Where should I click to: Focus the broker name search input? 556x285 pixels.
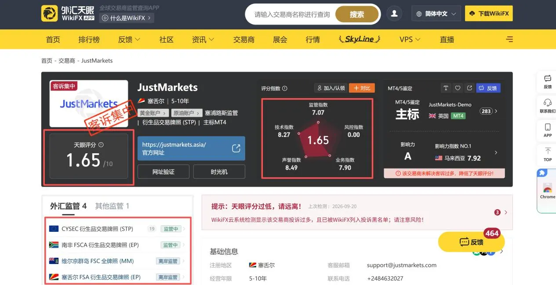[x=292, y=14]
